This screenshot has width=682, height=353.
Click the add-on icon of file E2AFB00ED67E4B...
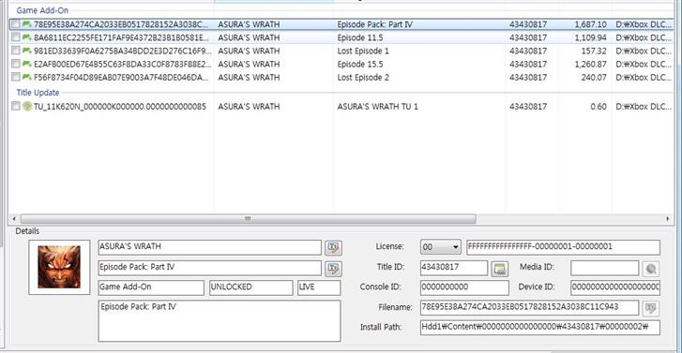tap(27, 64)
